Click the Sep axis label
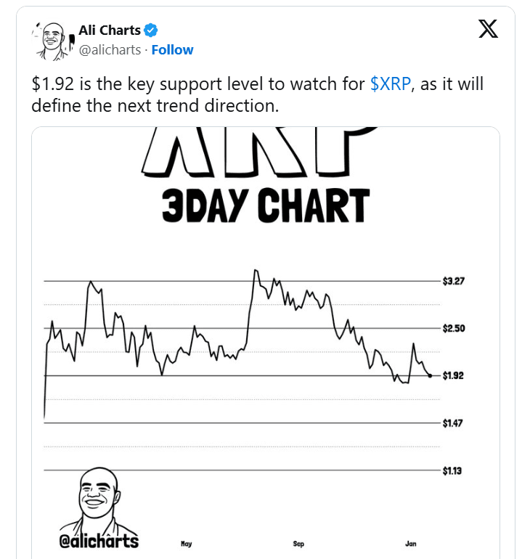Screen dimensions: 530x559 pyautogui.click(x=298, y=544)
